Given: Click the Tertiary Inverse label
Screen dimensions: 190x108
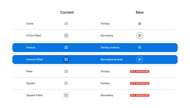Looking at the screenshot, I should (x=110, y=48).
